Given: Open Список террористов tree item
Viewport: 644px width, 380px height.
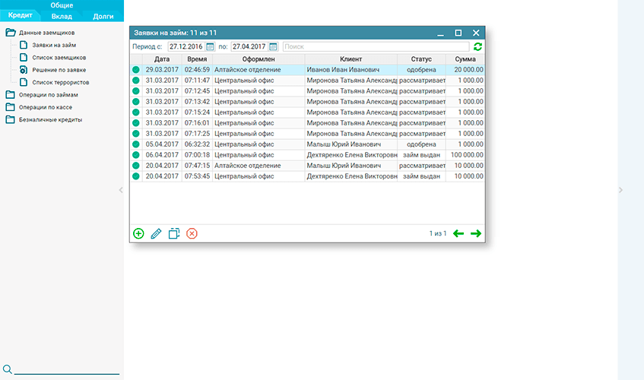Looking at the screenshot, I should (61, 82).
